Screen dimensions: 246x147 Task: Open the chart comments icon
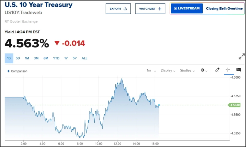click(238, 70)
